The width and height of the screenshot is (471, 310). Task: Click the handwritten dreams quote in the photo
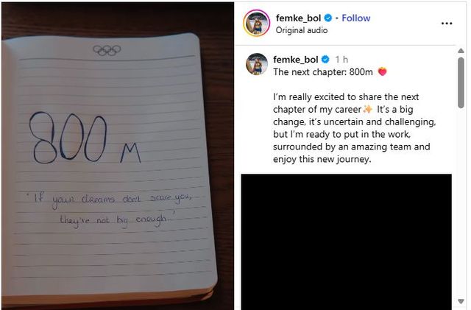coord(116,209)
